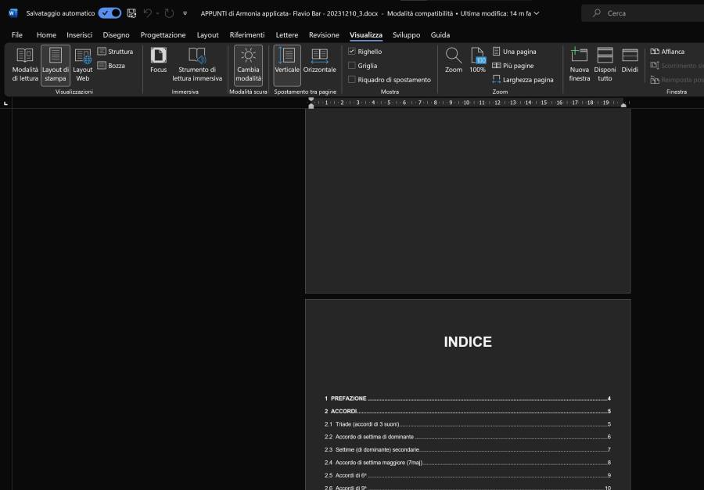Open the Zoom dialog magnifier

454,56
